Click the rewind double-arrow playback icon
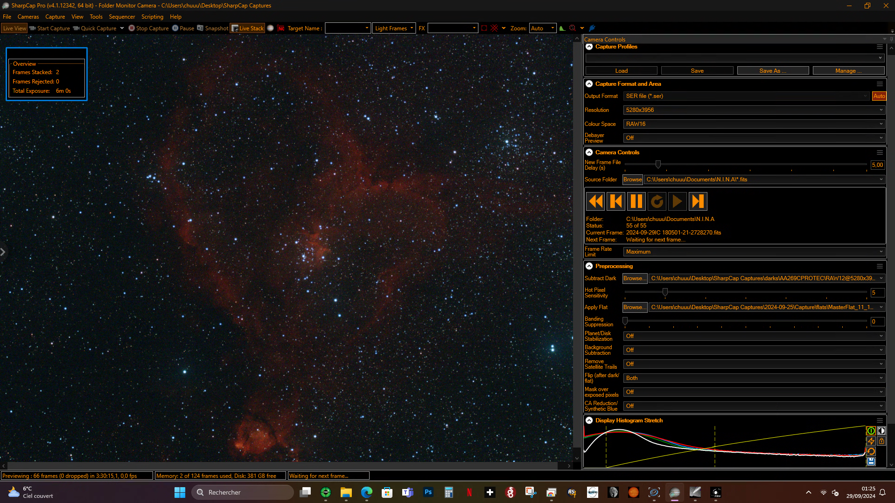895x503 pixels. [x=595, y=201]
